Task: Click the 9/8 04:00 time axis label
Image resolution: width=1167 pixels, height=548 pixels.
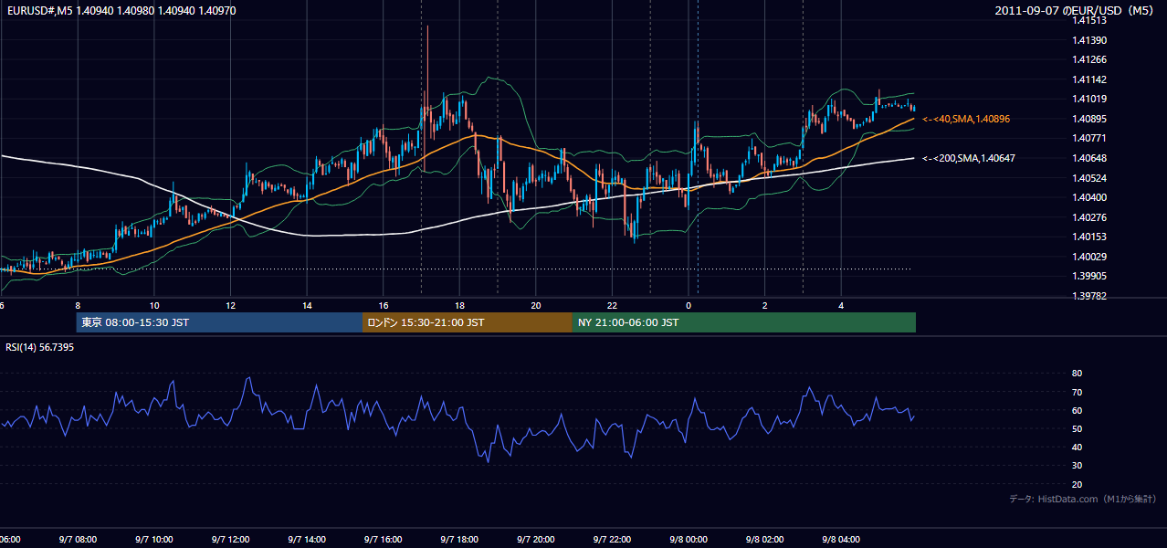Action: [841, 540]
